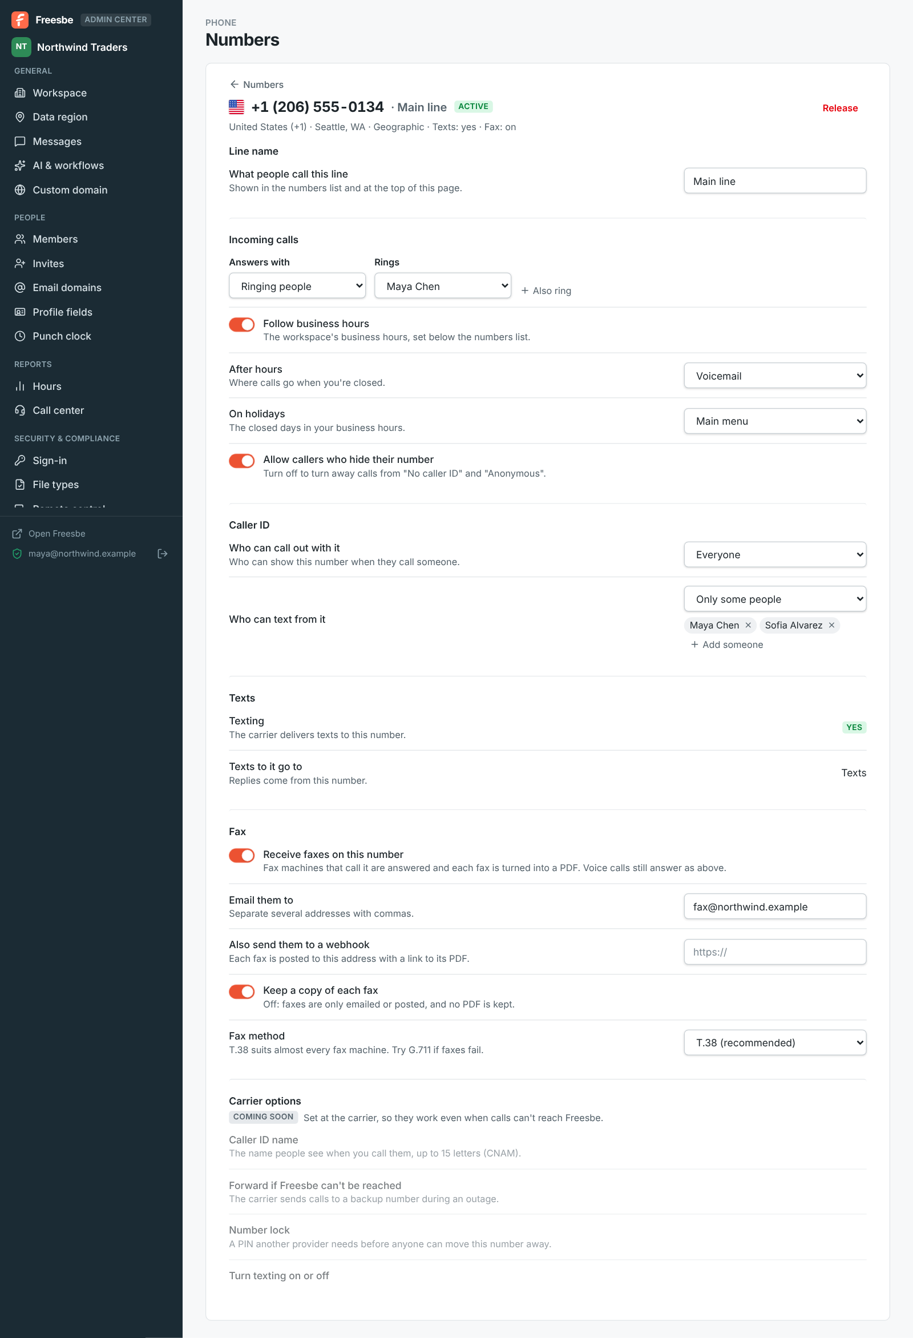This screenshot has height=1338, width=913.
Task: Click the Call center headset icon
Action: [x=20, y=410]
